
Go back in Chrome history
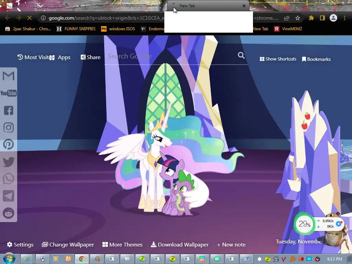pyautogui.click(x=8, y=18)
